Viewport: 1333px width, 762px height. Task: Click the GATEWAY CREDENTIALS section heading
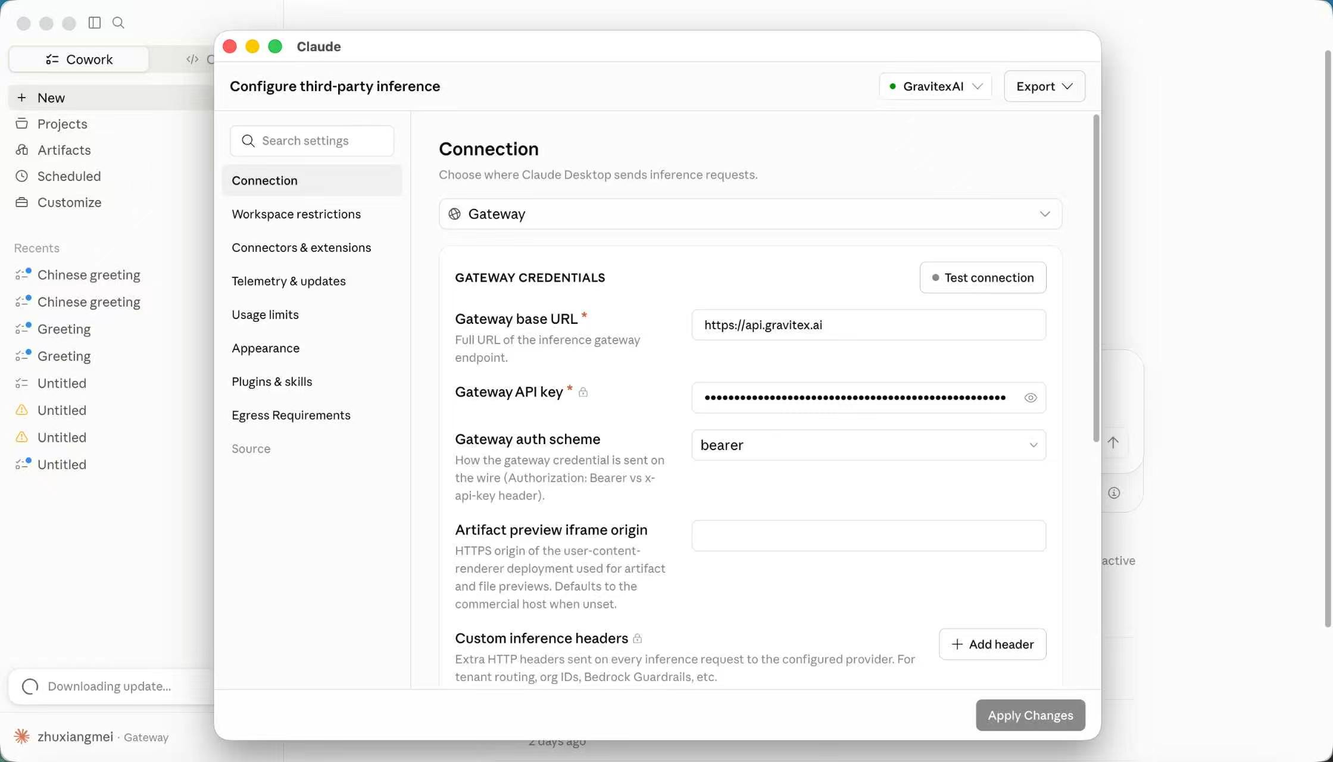(530, 277)
